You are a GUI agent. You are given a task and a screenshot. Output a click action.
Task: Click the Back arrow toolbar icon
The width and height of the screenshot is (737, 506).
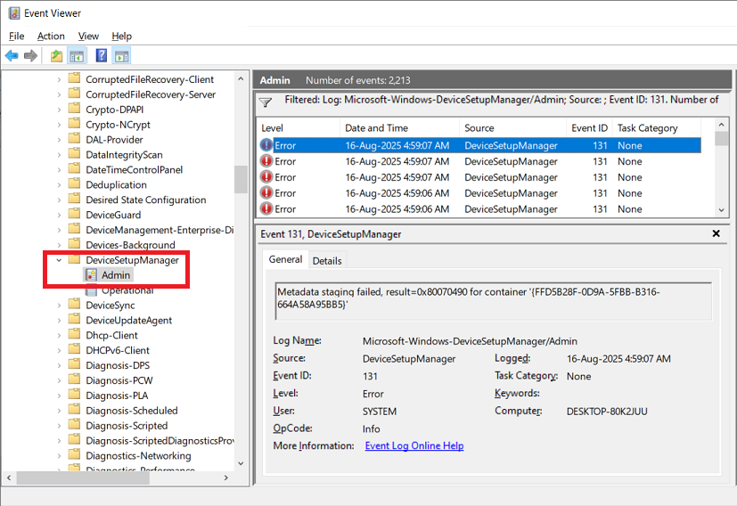point(12,56)
